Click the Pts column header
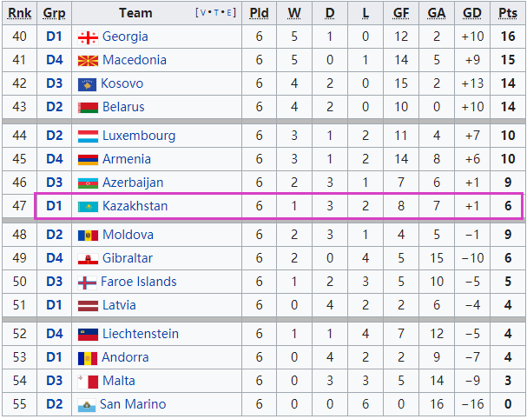527x419 pixels. click(x=508, y=13)
